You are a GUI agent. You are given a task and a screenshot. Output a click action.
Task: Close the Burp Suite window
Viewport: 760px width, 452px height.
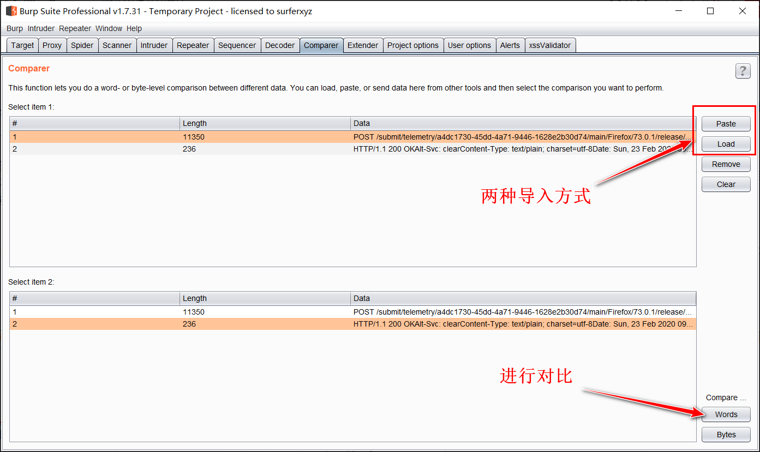pyautogui.click(x=743, y=11)
